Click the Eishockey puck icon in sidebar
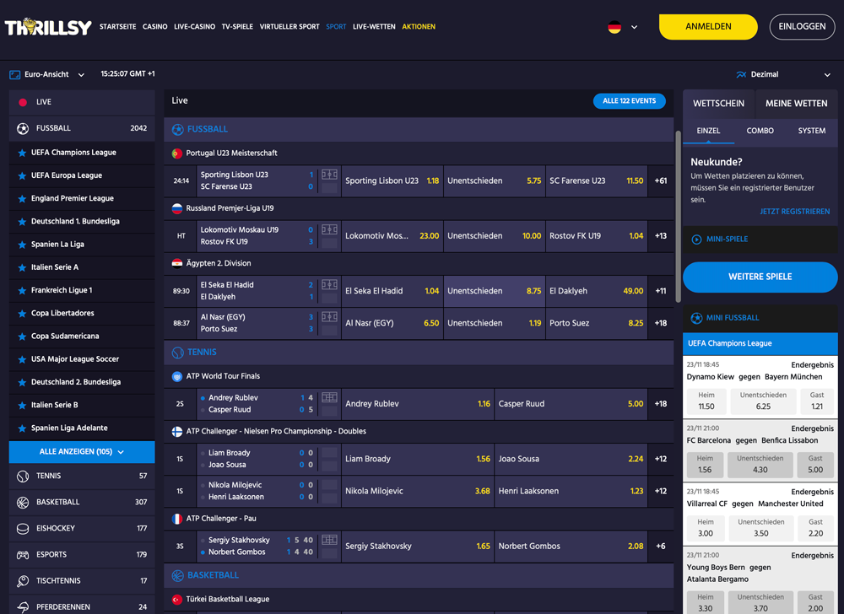 [23, 529]
